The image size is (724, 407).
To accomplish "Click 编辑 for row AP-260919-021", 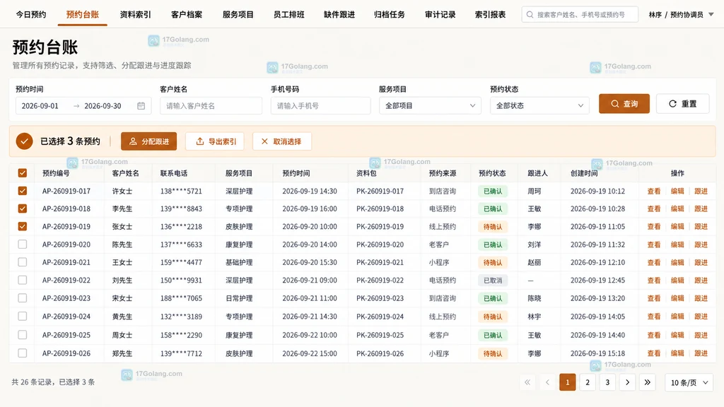I will point(677,263).
